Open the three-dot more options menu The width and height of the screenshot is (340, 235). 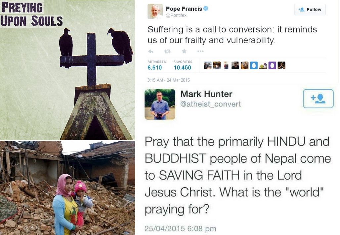[200, 51]
